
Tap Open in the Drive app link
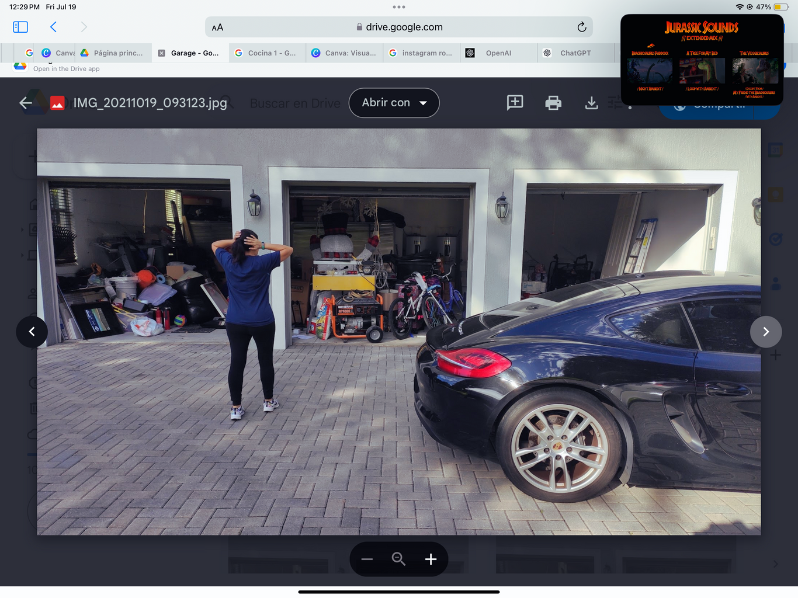pos(66,69)
